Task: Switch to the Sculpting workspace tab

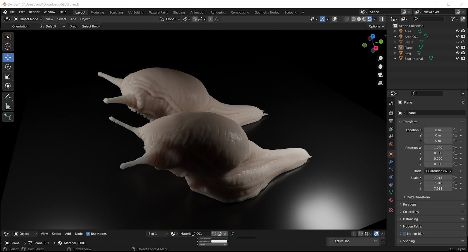Action: pyautogui.click(x=116, y=12)
